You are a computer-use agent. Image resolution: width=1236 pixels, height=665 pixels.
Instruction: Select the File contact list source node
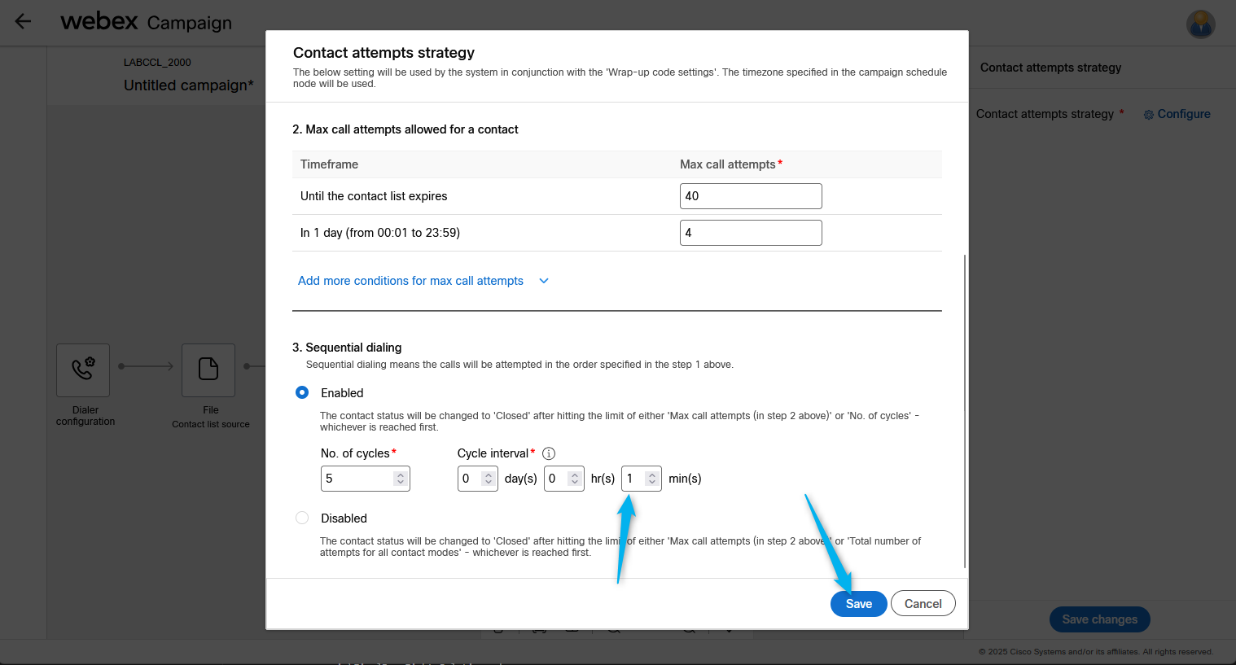coord(208,370)
